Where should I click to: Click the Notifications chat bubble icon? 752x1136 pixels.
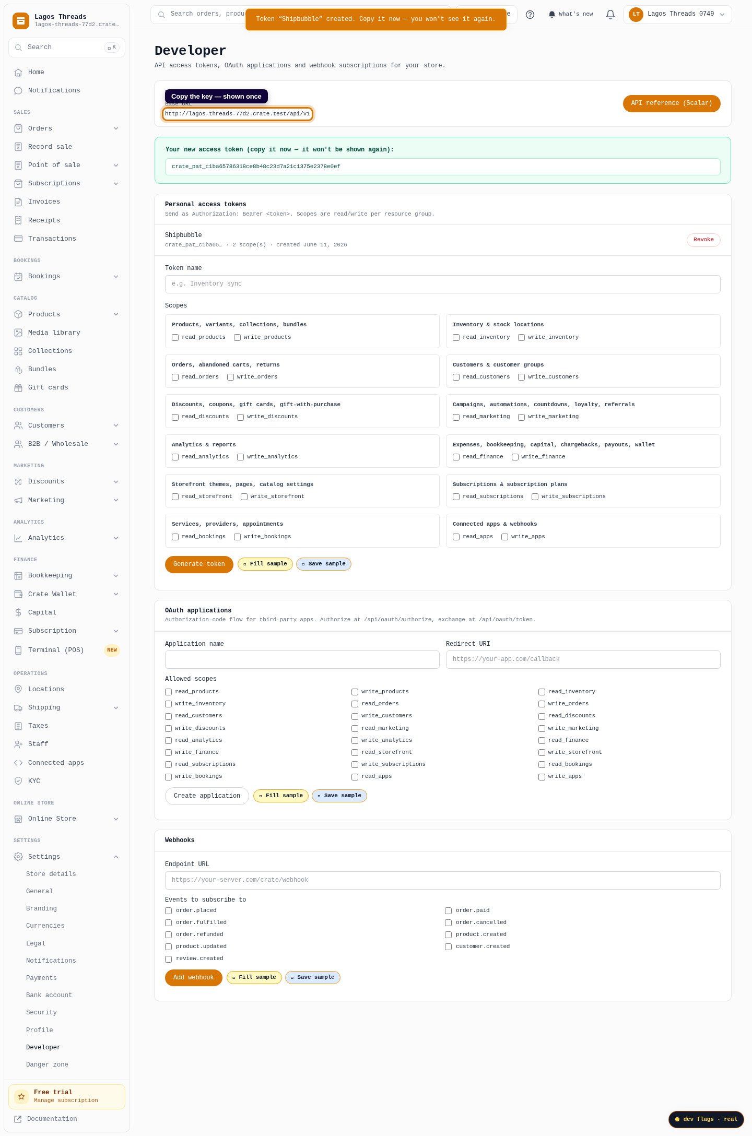18,91
